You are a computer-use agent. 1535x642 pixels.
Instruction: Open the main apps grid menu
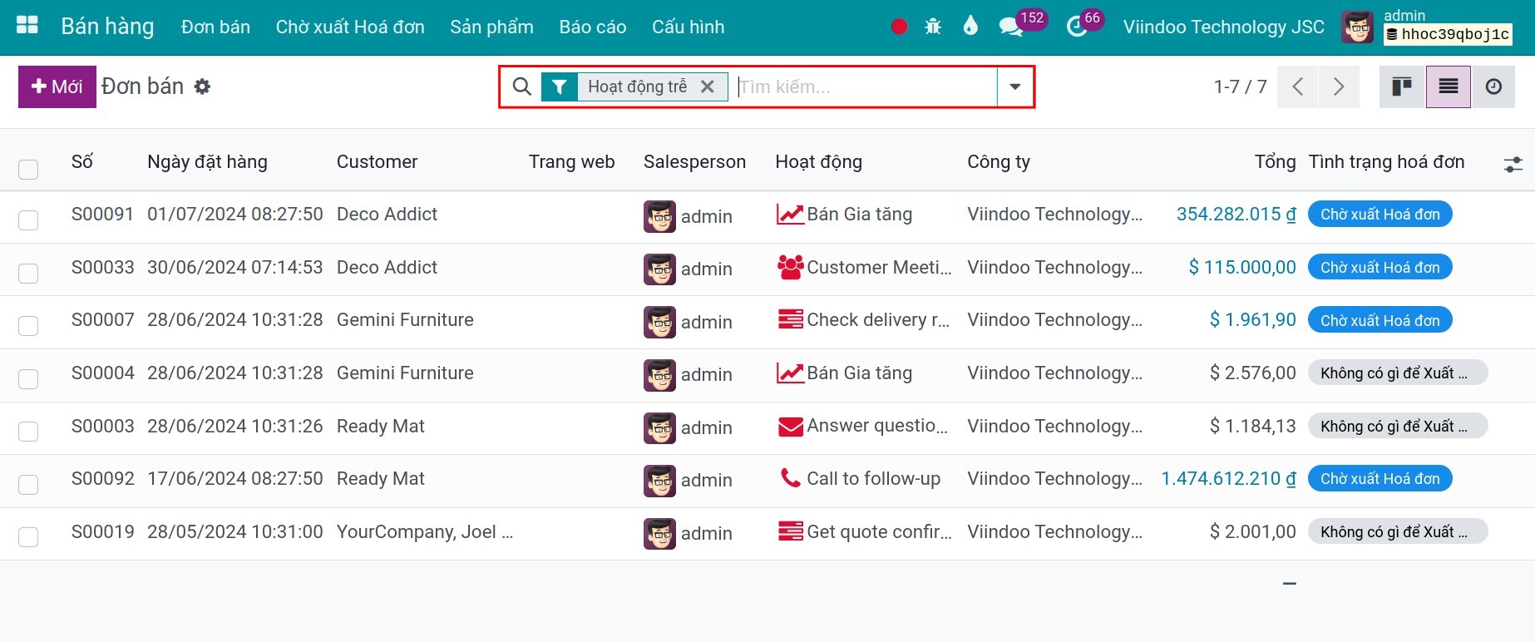(x=27, y=26)
